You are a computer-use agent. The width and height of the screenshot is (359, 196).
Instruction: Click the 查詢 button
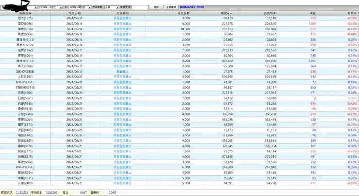click(x=156, y=7)
